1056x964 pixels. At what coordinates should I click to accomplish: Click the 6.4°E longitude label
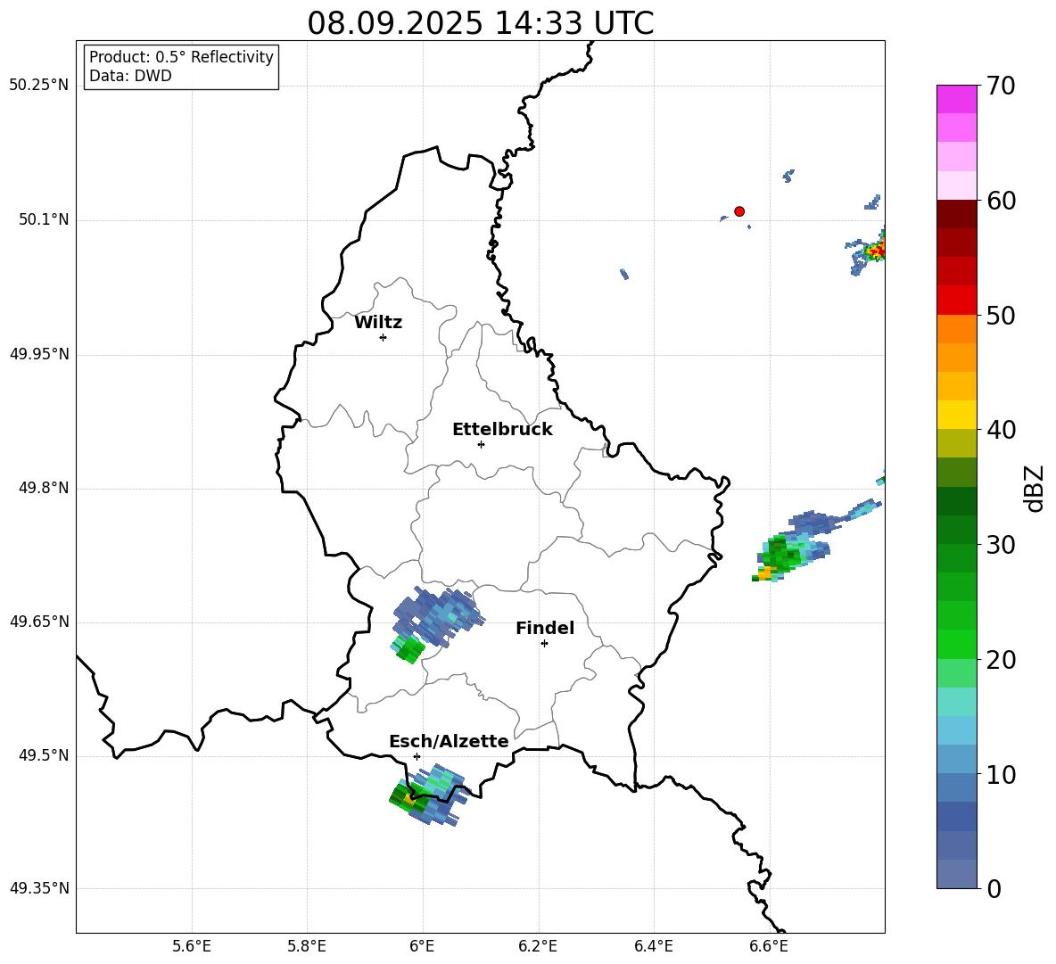[653, 947]
